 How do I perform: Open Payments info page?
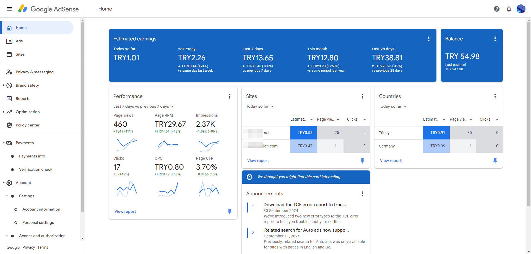pos(32,156)
